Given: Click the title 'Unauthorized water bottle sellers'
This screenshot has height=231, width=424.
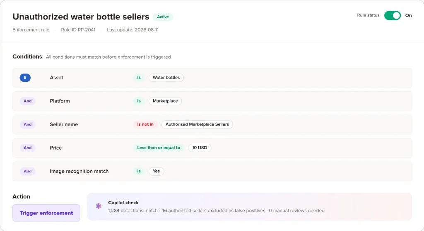Looking at the screenshot, I should click(x=81, y=17).
